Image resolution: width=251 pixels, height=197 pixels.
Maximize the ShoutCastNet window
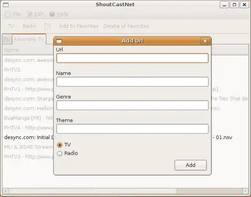click(234, 5)
